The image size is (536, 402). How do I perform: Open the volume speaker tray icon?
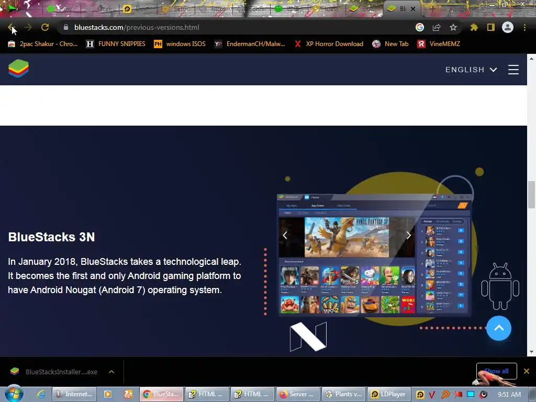483,395
